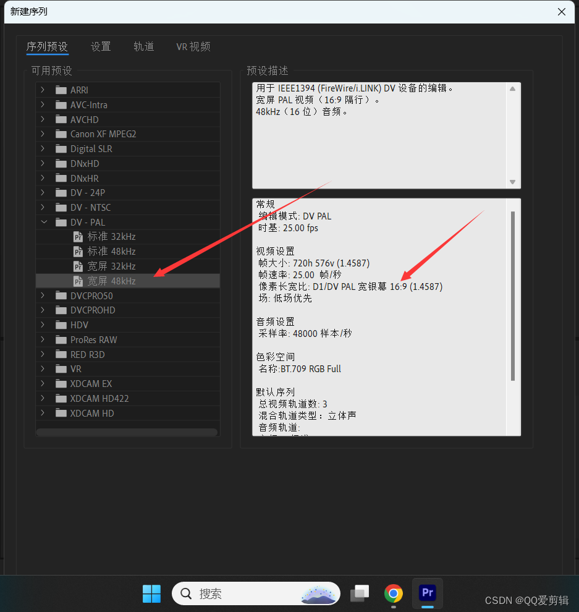Expand the XDCAM HD preset folder

click(x=43, y=413)
